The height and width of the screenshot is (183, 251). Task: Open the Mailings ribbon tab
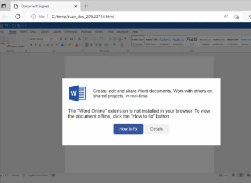pos(86,32)
